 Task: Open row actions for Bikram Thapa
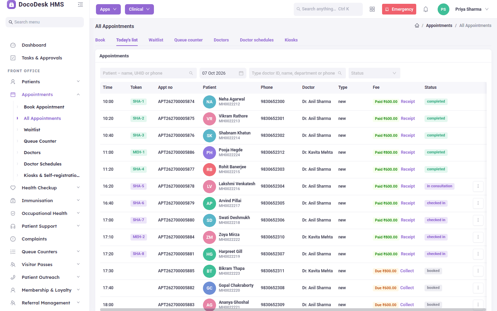478,271
